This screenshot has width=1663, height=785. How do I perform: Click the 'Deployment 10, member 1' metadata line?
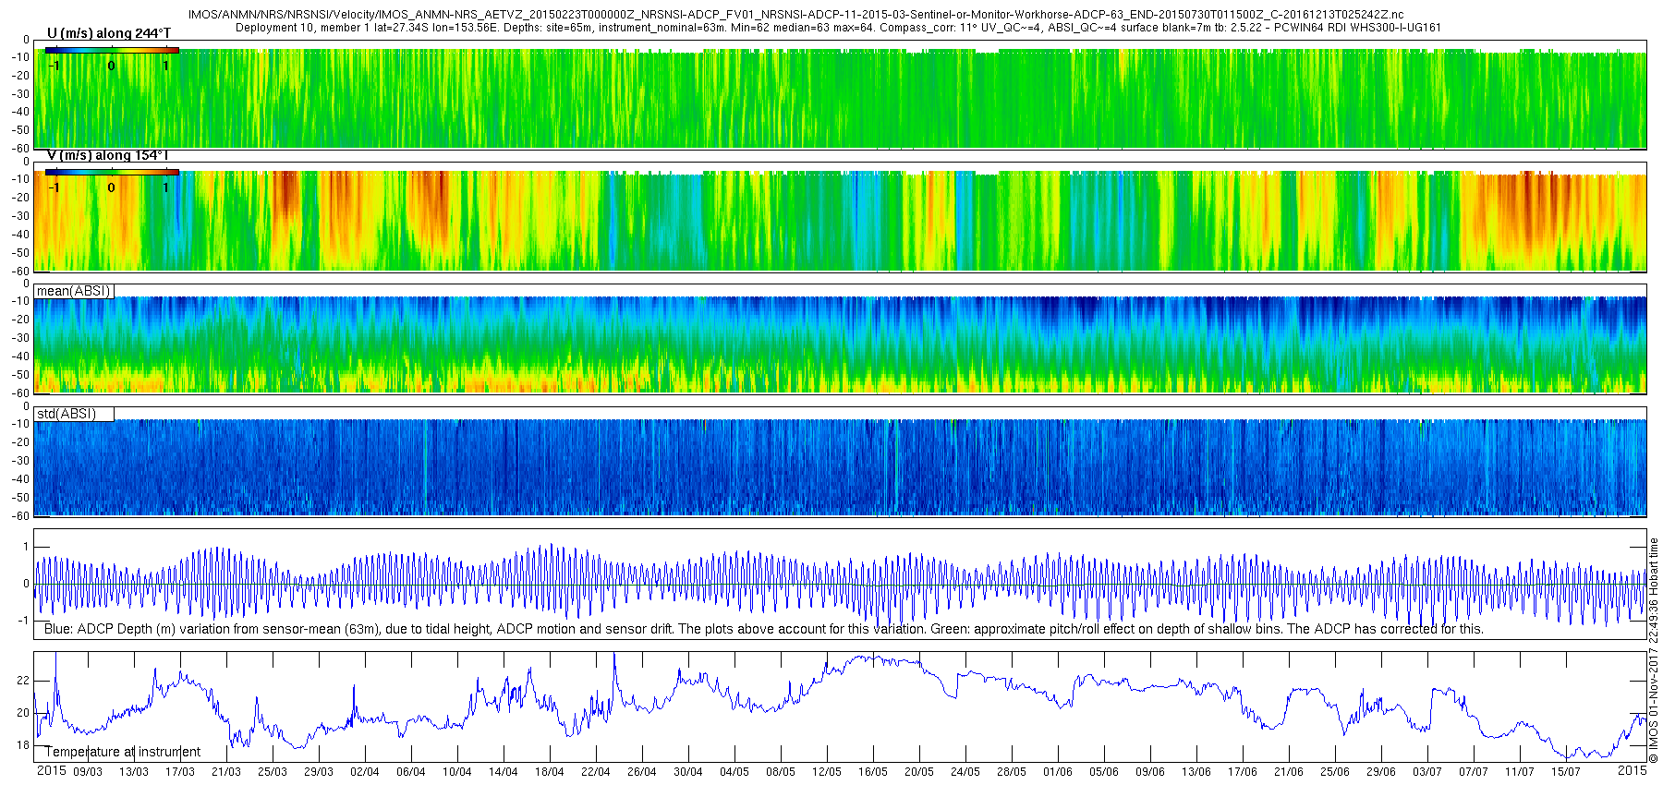click(x=838, y=28)
